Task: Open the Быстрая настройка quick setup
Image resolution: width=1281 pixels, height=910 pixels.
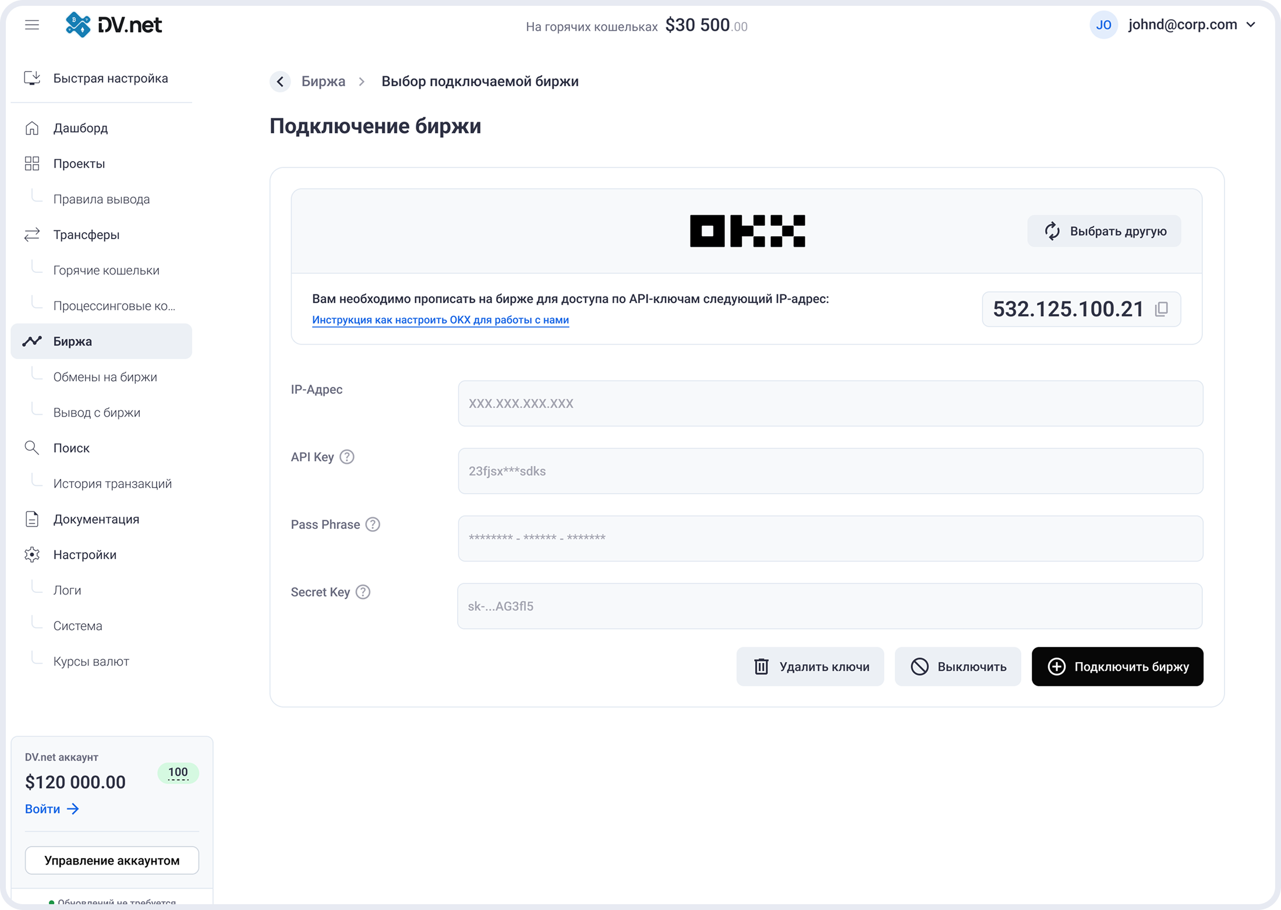Action: point(110,79)
